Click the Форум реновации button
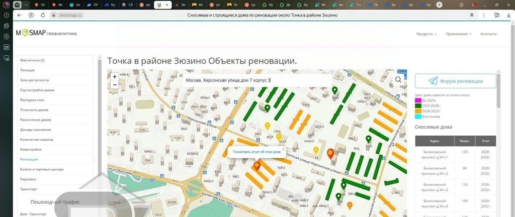 tap(455, 81)
